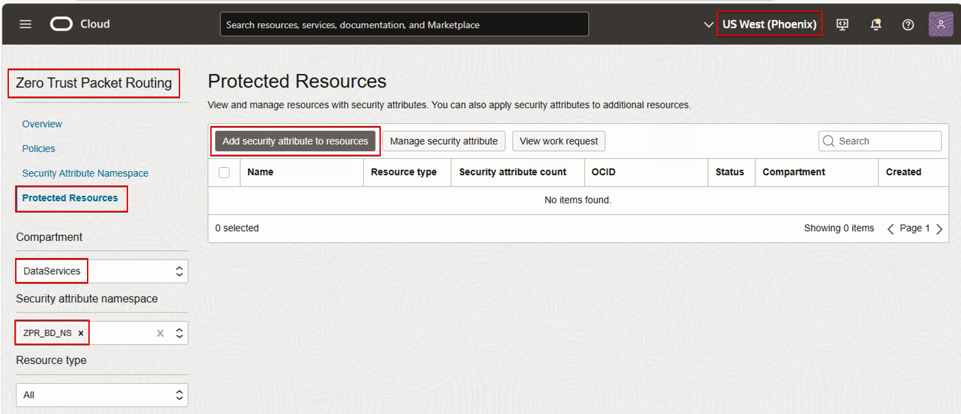Screen dimensions: 961x414
Task: Expand the region selector US West (Phoenix)
Action: (x=769, y=24)
